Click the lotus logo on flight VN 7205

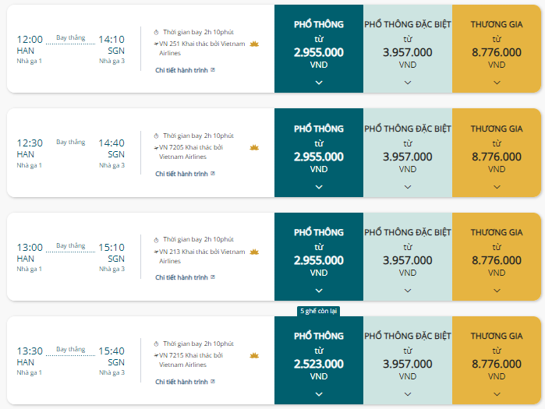pyautogui.click(x=254, y=148)
